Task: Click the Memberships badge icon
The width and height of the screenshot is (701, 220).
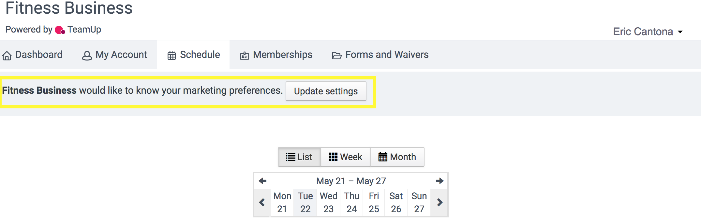Action: tap(244, 56)
